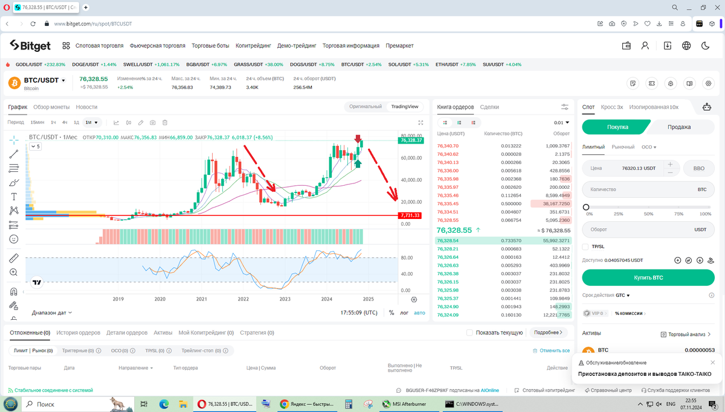Open the BTC/USDT pair selector dropdown

(x=45, y=80)
